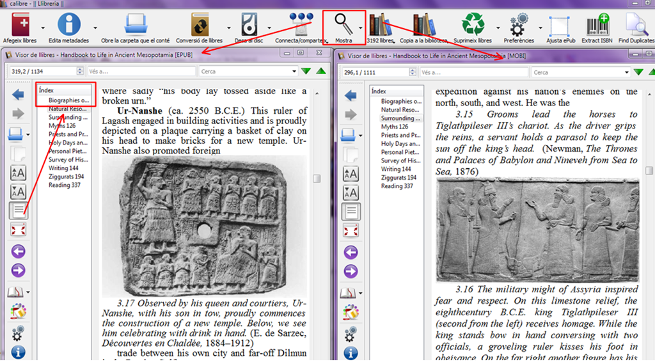The image size is (655, 362).
Task: Open Edita metadades info icon
Action: (x=69, y=24)
